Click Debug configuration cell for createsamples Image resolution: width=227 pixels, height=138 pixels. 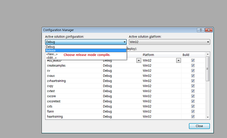[x=121, y=65]
